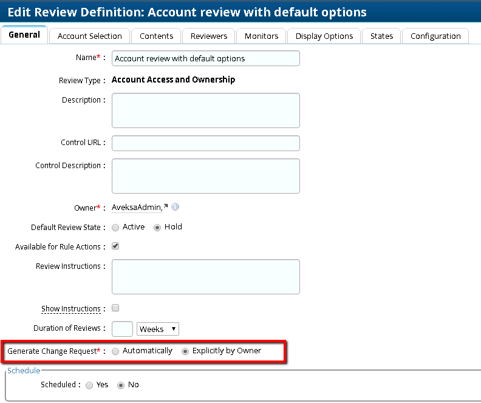Go to the Reviewers tab
This screenshot has height=403, width=481.
[x=209, y=36]
